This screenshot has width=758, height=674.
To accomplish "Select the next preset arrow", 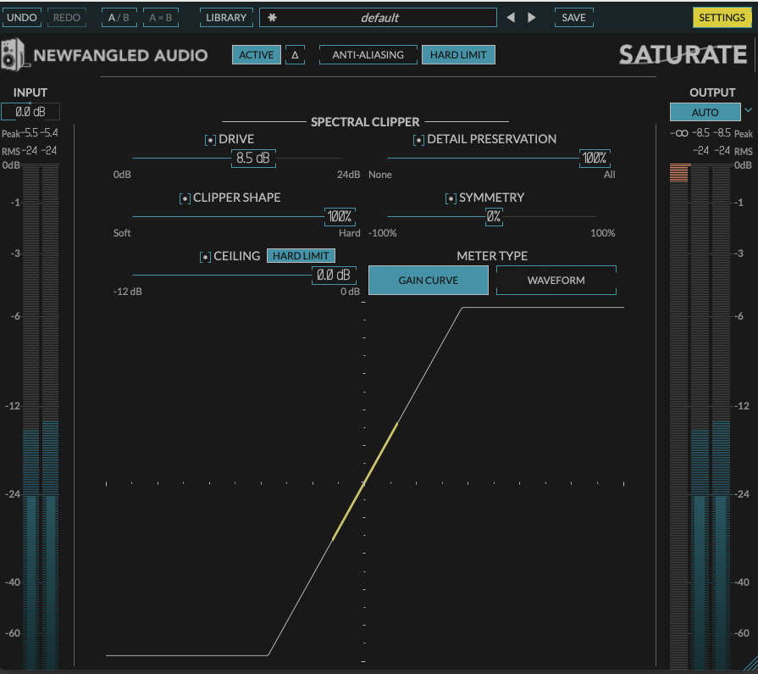I will coord(531,17).
